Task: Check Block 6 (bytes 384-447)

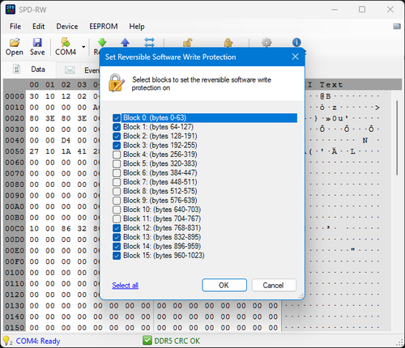Action: pos(117,173)
